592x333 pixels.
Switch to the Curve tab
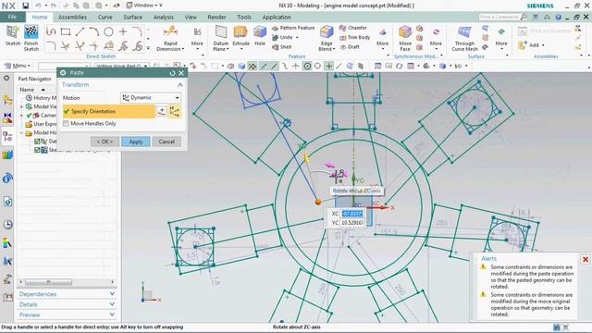105,17
